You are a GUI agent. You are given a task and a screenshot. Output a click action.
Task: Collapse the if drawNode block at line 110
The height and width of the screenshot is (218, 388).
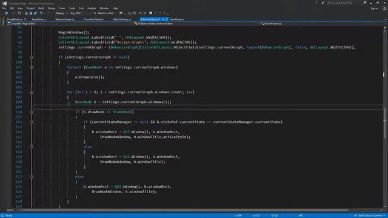[x=32, y=112]
